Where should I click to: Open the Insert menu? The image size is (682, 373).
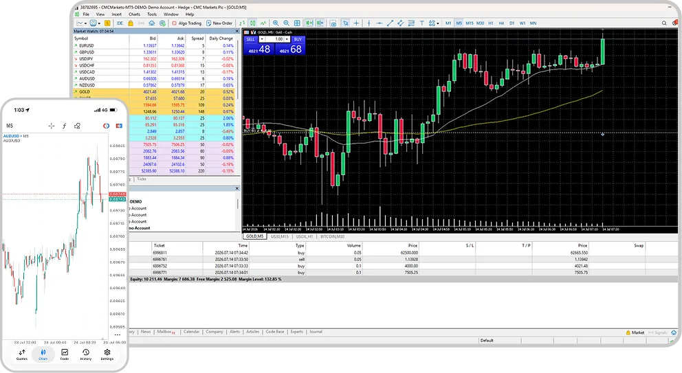coord(117,14)
